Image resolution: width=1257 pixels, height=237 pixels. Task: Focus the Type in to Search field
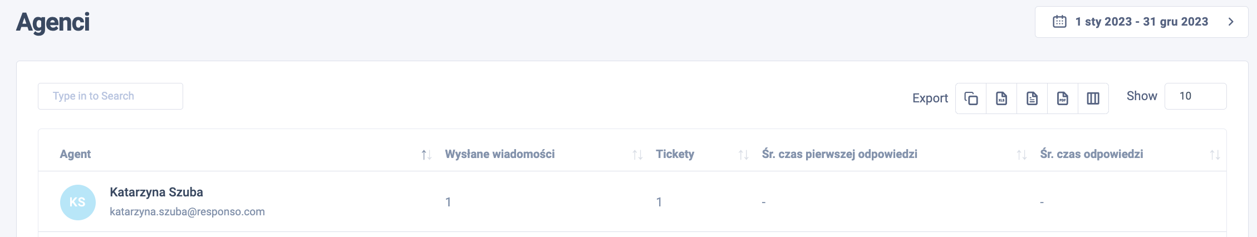[x=110, y=96]
